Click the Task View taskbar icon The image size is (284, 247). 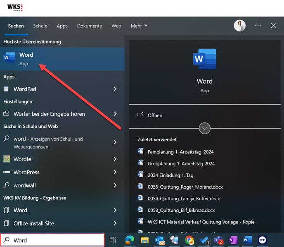(x=113, y=240)
